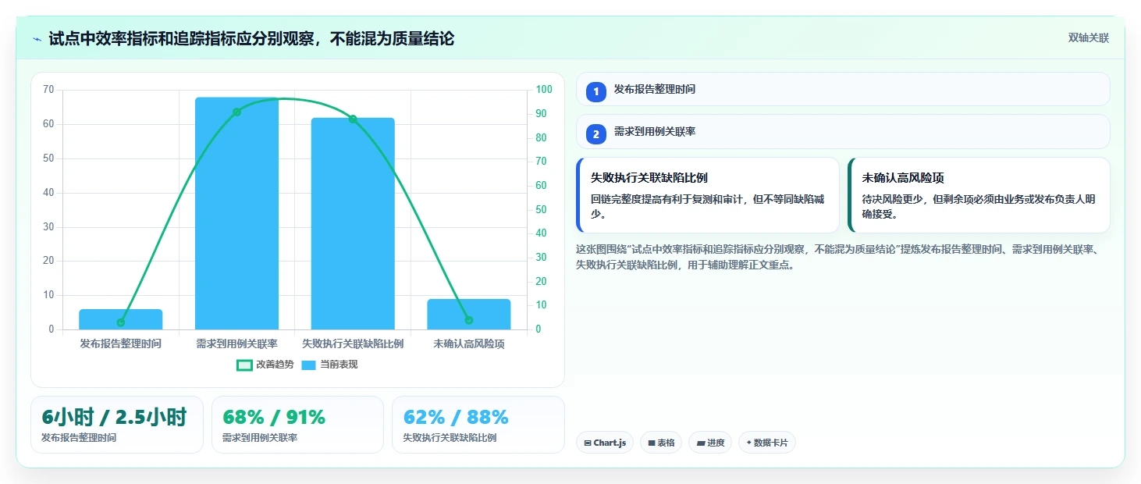Click the line point at 未确认高风险项
Screen dimensions: 1141x484
click(x=469, y=320)
